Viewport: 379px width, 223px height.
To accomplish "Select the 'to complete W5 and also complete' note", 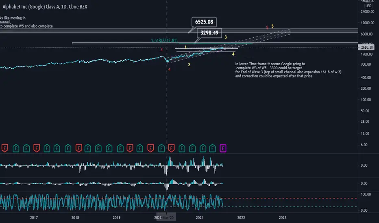I will [x=26, y=26].
